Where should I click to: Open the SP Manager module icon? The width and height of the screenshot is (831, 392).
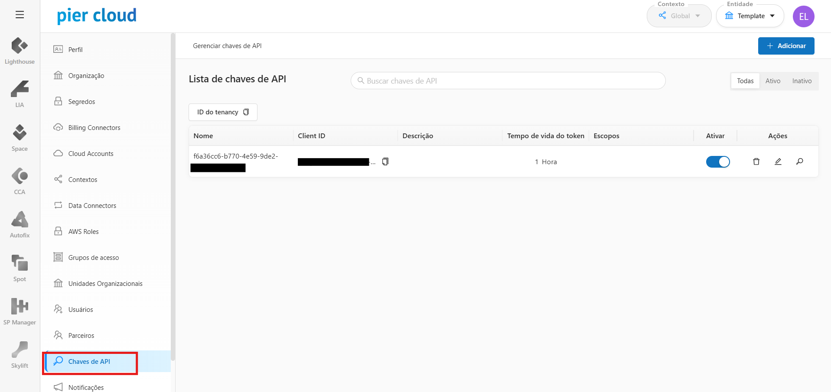[20, 307]
